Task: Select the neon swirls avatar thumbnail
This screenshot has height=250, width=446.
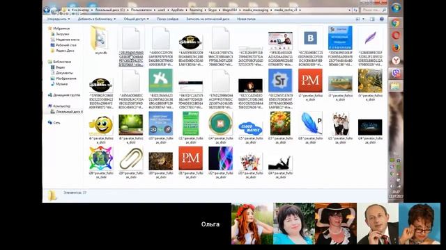Action: [x=220, y=158]
